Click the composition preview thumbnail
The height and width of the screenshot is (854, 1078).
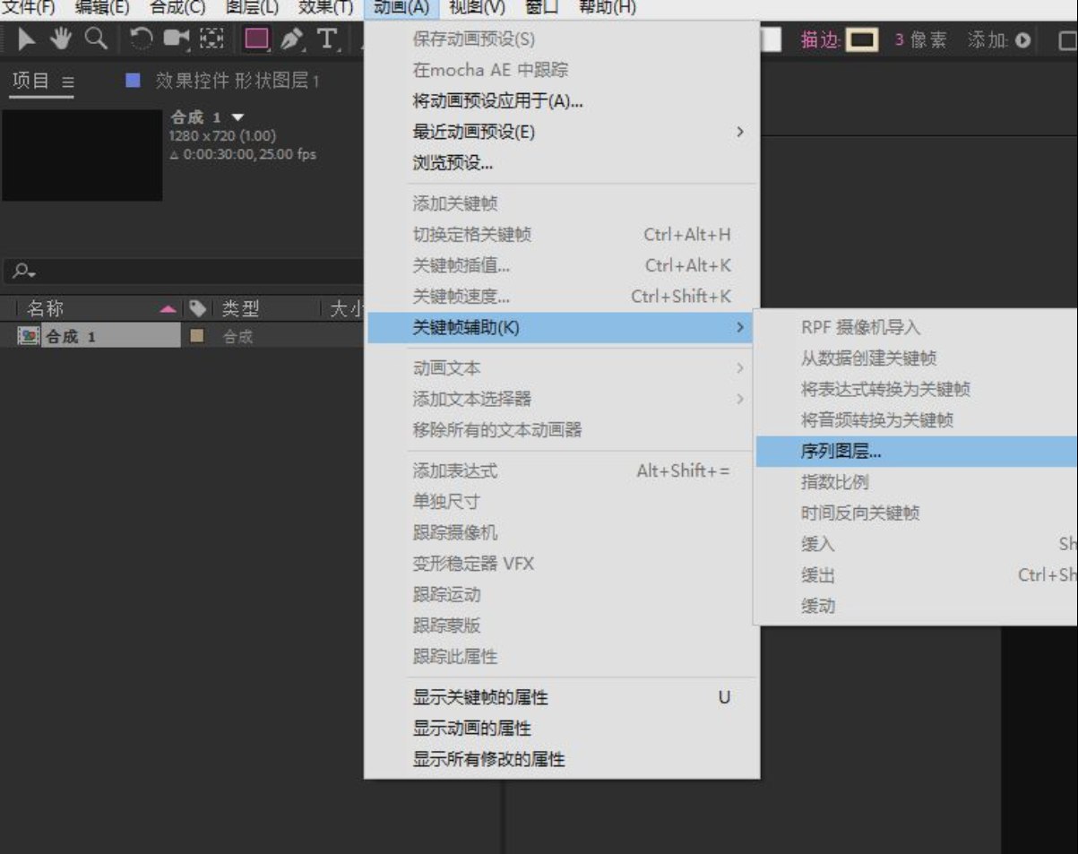82,155
